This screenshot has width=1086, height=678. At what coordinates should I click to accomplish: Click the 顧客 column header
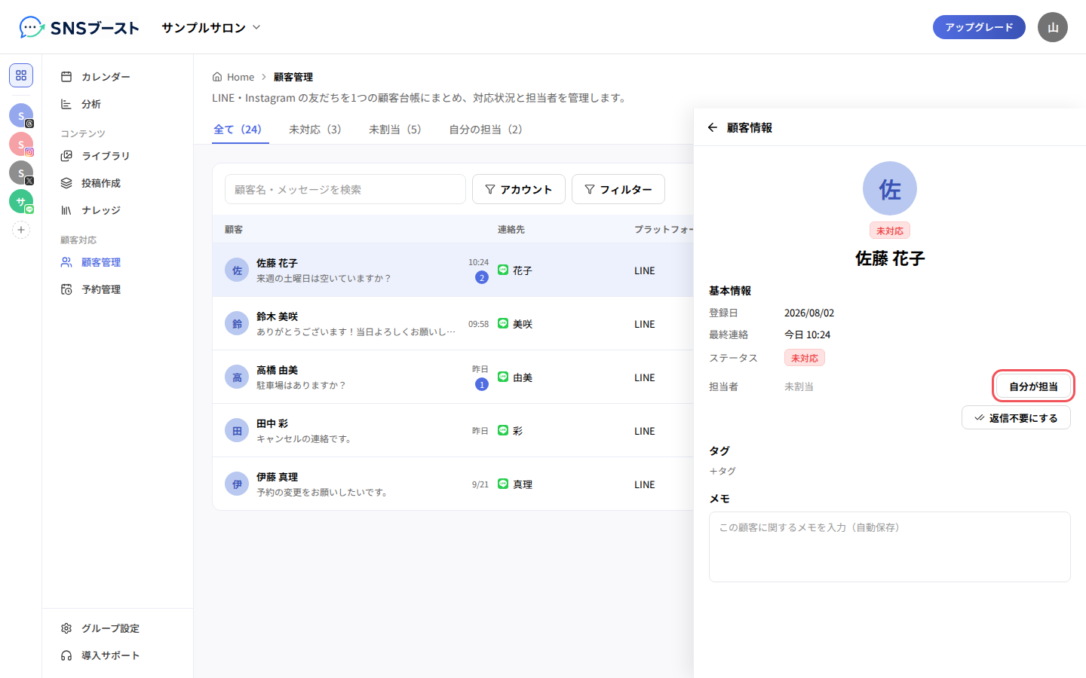(x=234, y=229)
